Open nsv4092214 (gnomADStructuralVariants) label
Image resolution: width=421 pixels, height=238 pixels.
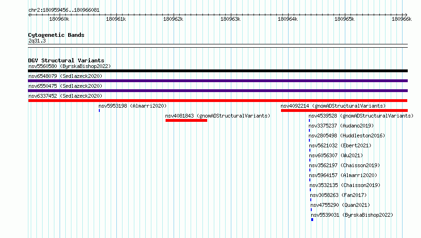click(x=333, y=106)
